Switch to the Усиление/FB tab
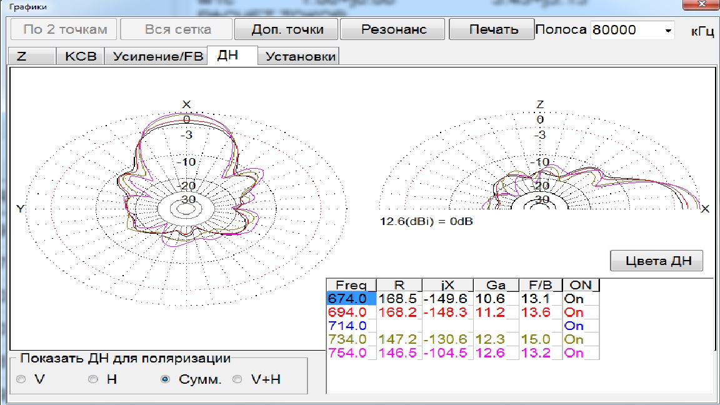The height and width of the screenshot is (405, 720). point(157,56)
